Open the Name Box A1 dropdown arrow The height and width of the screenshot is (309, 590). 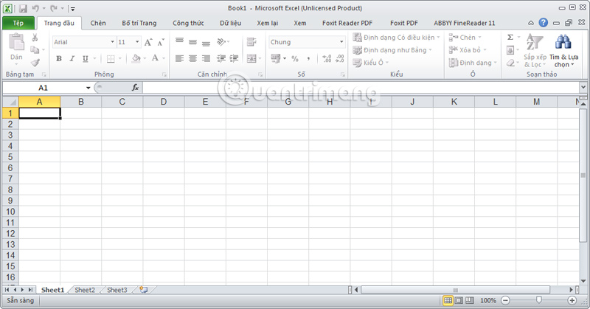88,88
